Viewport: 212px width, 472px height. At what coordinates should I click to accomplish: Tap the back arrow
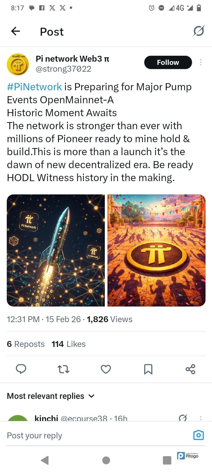pos(16,31)
